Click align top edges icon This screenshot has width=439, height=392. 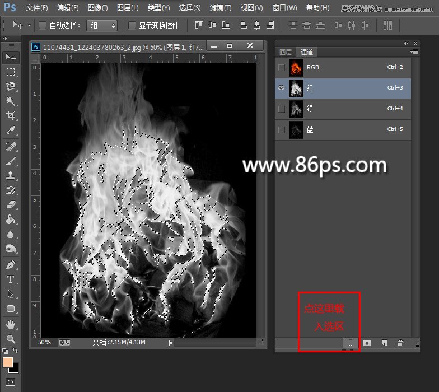198,25
